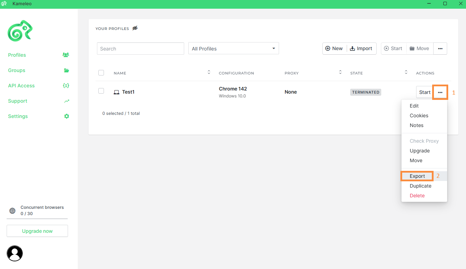Click the Concurrent browsers 0 / 30 text
Screen dimensions: 466x269
(42, 210)
